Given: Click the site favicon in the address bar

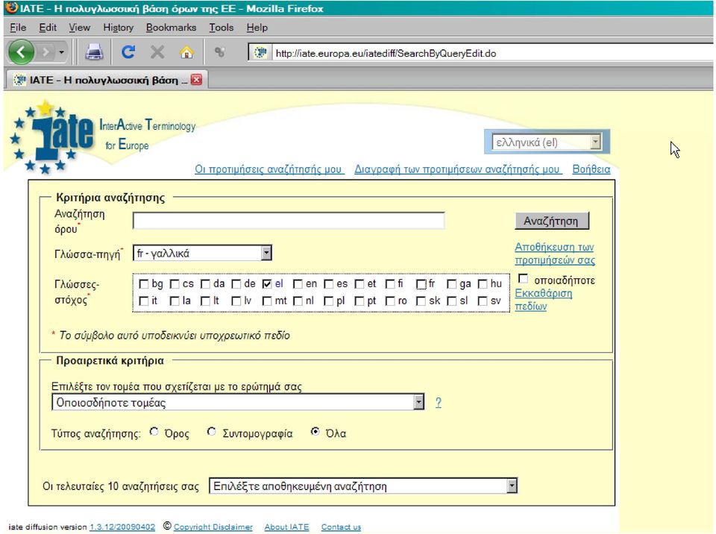Looking at the screenshot, I should [x=260, y=53].
